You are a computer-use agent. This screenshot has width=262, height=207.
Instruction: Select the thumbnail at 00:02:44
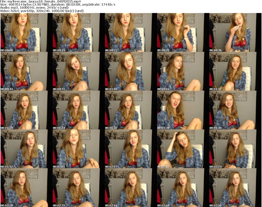coord(131,188)
